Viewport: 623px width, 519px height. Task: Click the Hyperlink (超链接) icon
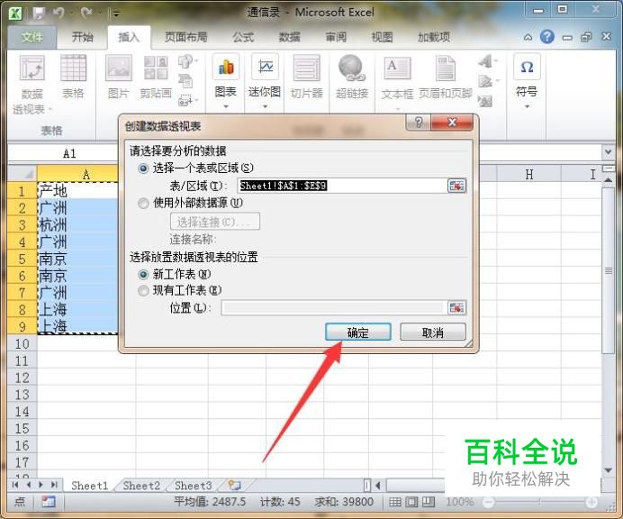point(352,77)
